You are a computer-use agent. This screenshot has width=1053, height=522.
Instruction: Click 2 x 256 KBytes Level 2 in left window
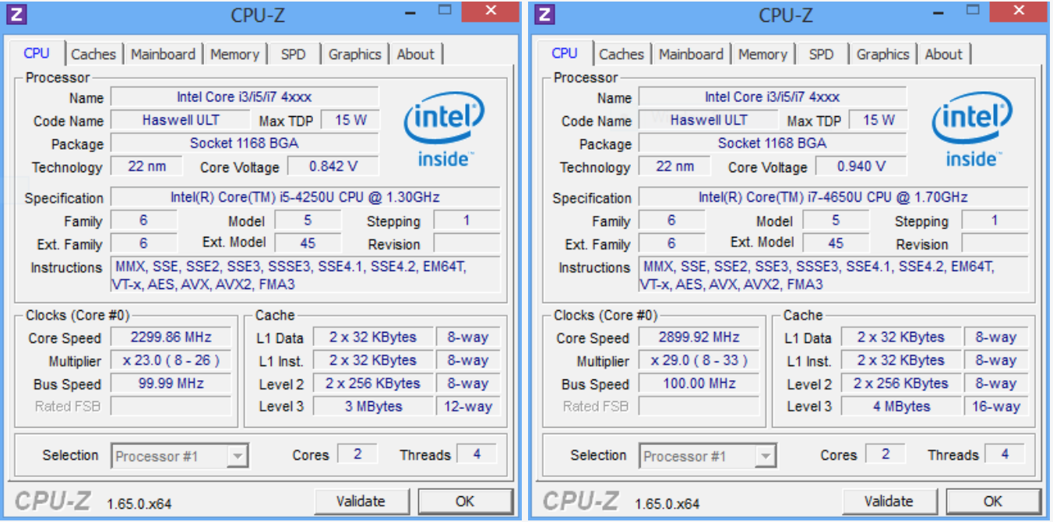(373, 383)
